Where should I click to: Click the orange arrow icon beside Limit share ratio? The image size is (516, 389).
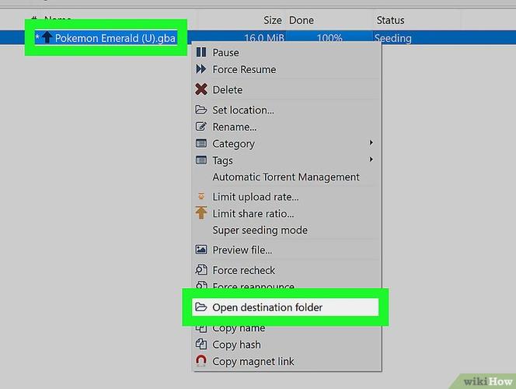pyautogui.click(x=201, y=212)
